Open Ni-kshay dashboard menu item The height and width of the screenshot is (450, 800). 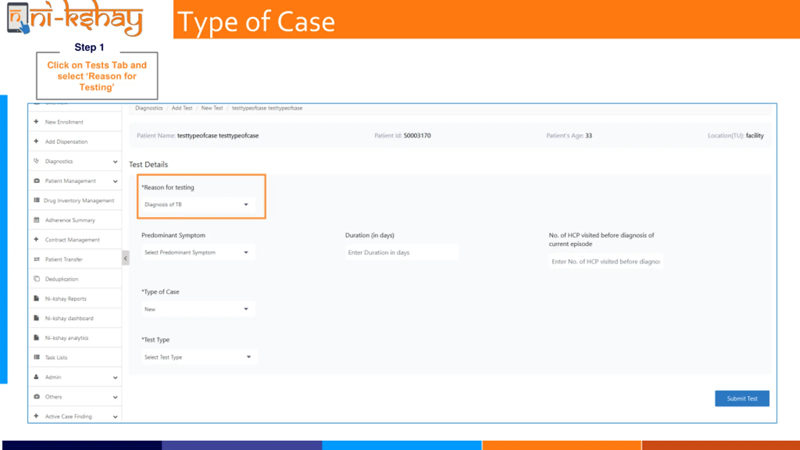coord(69,318)
